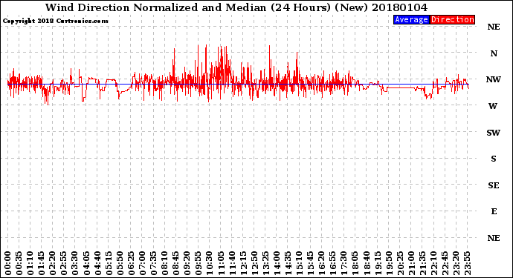
Task: Click the 00:00 time axis label
Action: [x=8, y=263]
